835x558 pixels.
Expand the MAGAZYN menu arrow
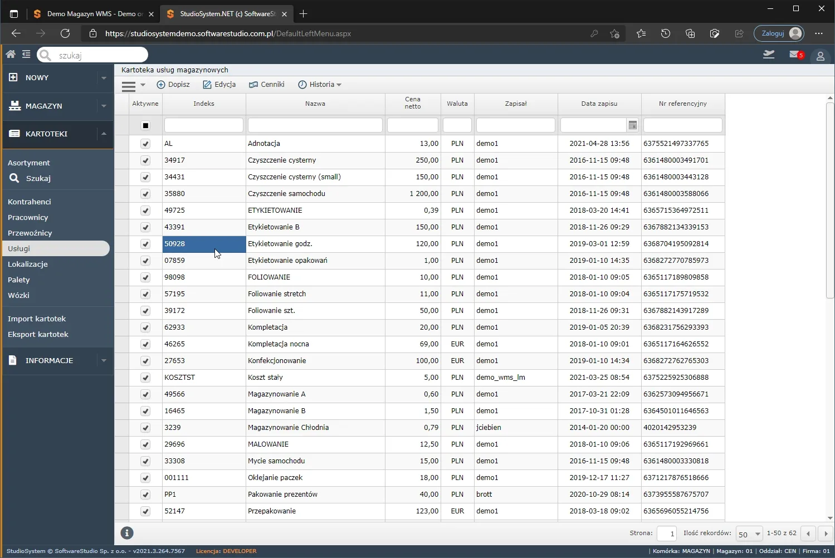click(104, 106)
